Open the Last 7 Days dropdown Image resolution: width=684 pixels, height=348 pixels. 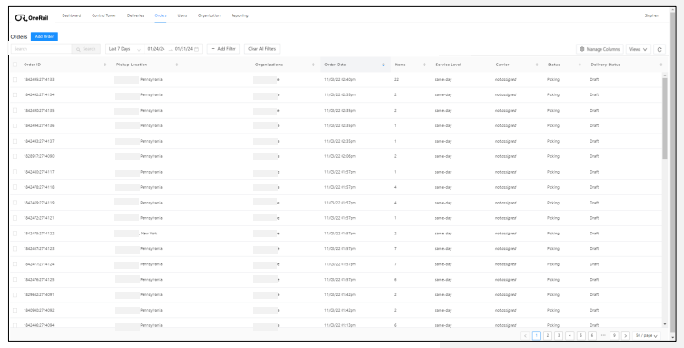124,49
